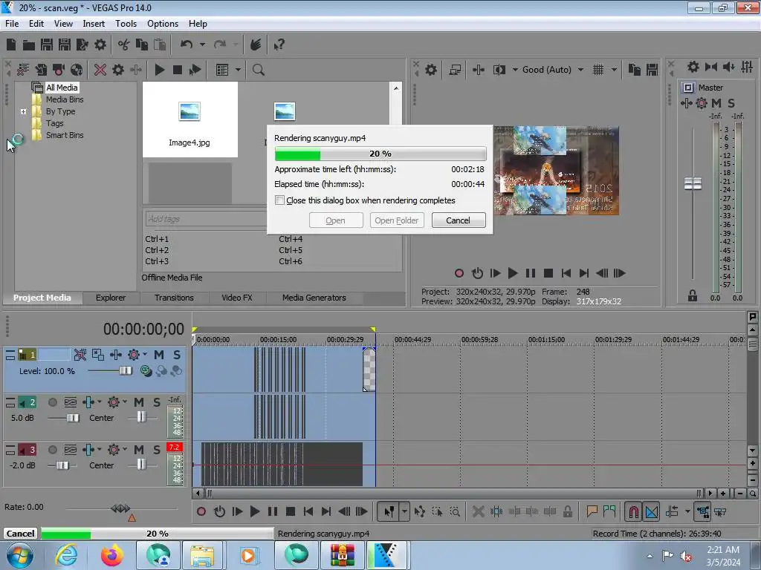Click the Insert Marker flag icon
The height and width of the screenshot is (570, 761).
click(592, 511)
